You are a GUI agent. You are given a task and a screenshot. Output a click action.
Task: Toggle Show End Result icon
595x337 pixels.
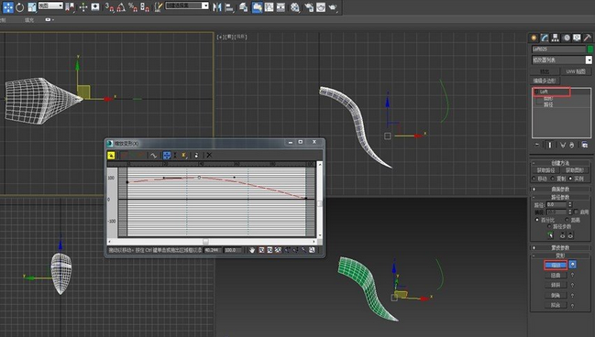click(x=549, y=145)
